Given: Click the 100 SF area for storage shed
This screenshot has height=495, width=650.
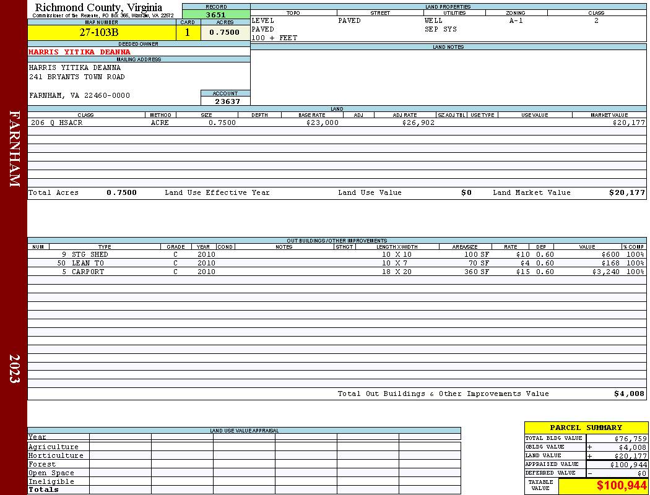Looking at the screenshot, I should tap(476, 254).
